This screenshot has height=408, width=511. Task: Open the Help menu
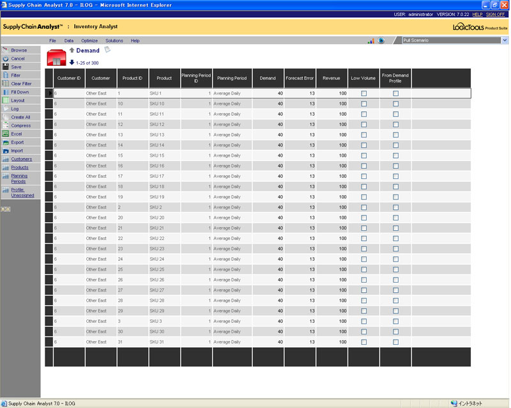[135, 40]
